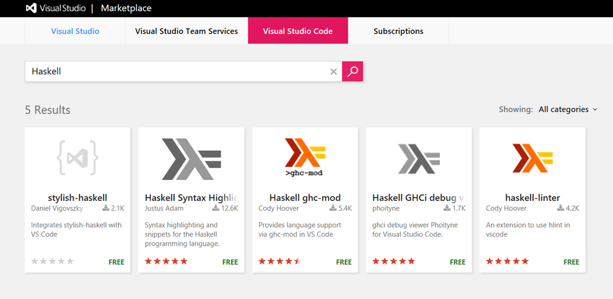Click chevron next to All categories

pyautogui.click(x=595, y=109)
